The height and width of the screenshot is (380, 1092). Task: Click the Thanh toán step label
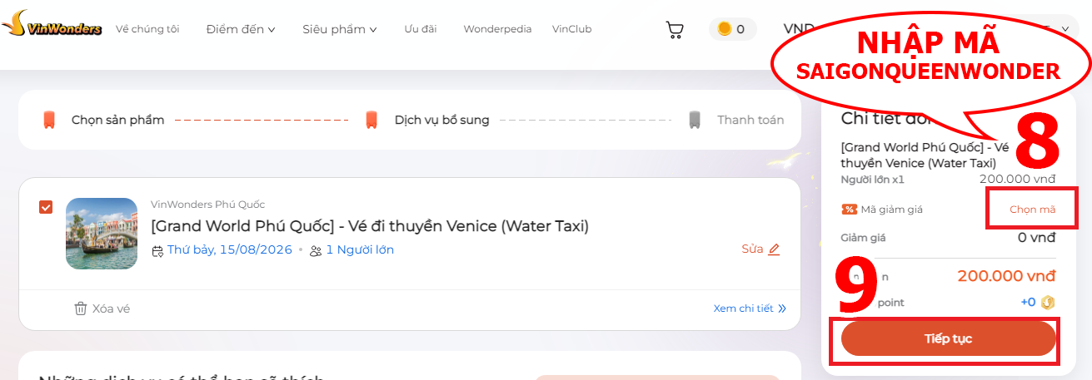tap(750, 120)
